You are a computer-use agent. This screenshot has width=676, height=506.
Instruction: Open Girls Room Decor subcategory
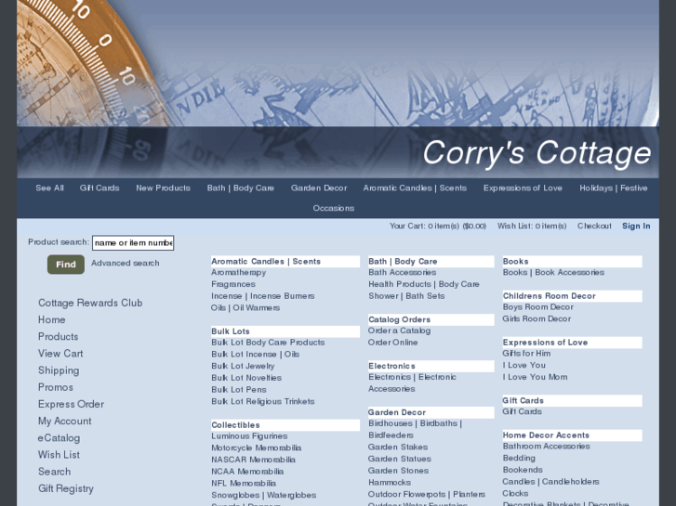(x=537, y=319)
